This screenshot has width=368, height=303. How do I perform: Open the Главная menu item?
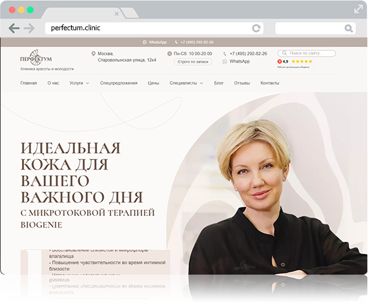pos(28,83)
